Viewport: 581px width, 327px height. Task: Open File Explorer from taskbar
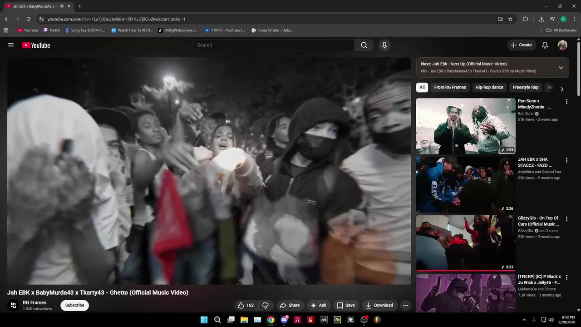[x=244, y=320]
